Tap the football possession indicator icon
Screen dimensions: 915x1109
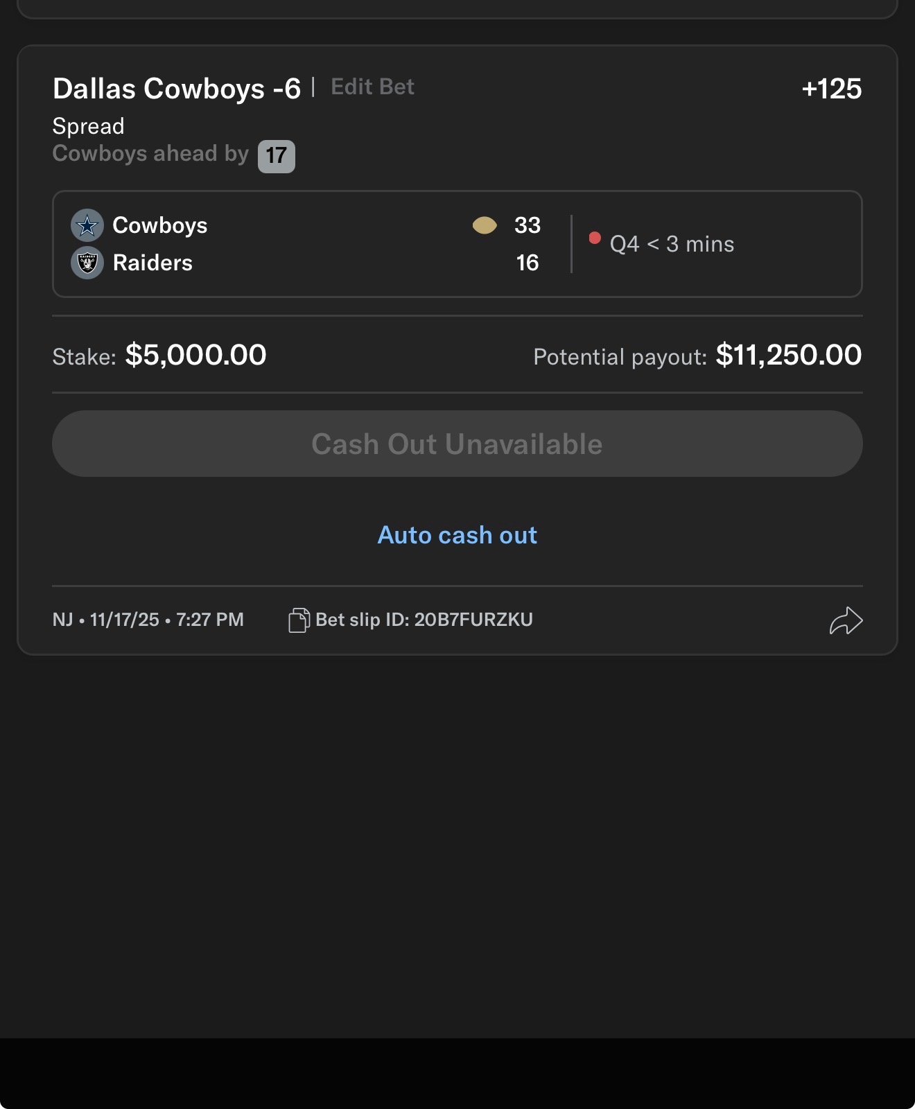coord(485,225)
